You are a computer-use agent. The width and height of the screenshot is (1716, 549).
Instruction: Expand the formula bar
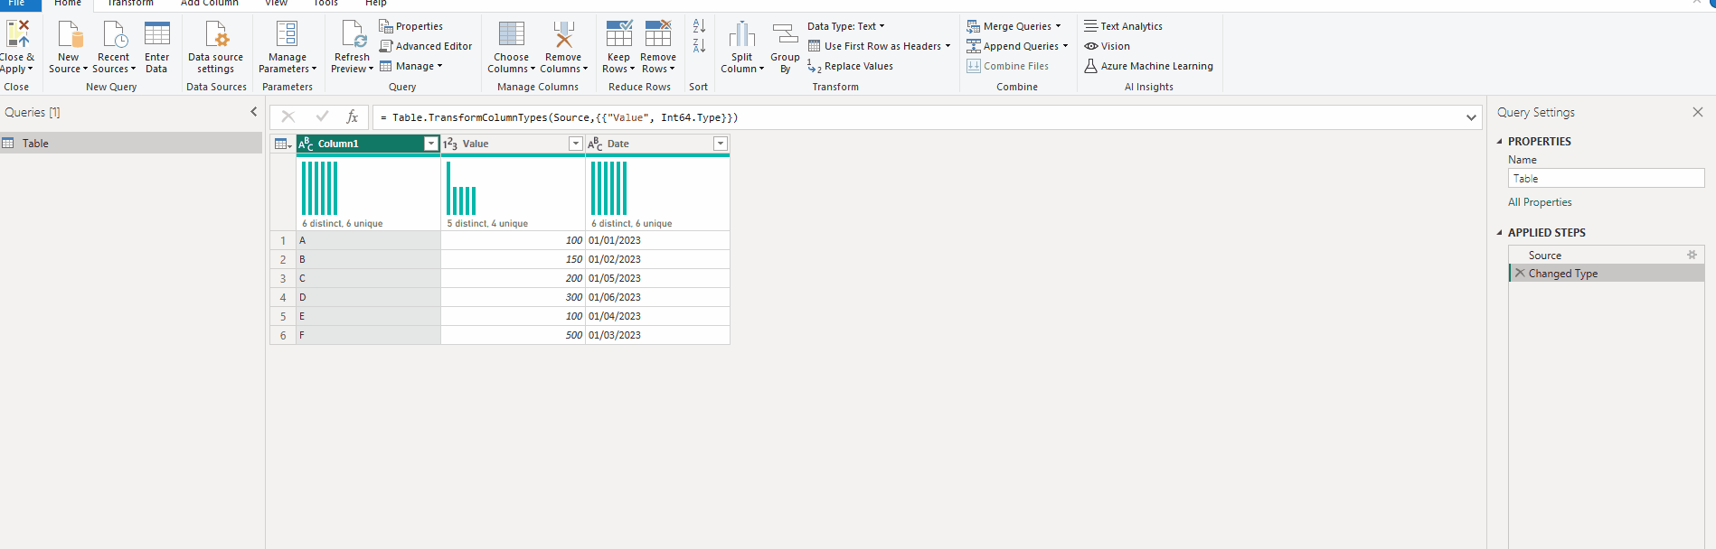coord(1471,117)
